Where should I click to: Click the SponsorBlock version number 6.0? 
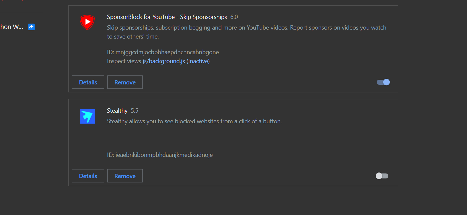234,17
